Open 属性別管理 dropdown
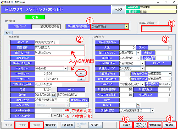Viewport: 178px width, 129px height. click(x=152, y=110)
